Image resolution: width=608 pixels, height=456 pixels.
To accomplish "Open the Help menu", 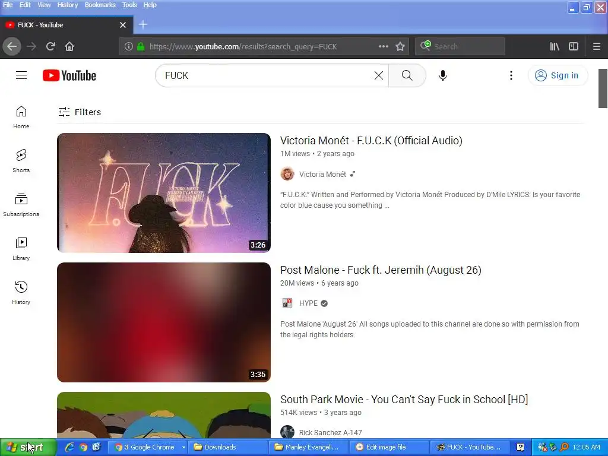I will pyautogui.click(x=150, y=5).
